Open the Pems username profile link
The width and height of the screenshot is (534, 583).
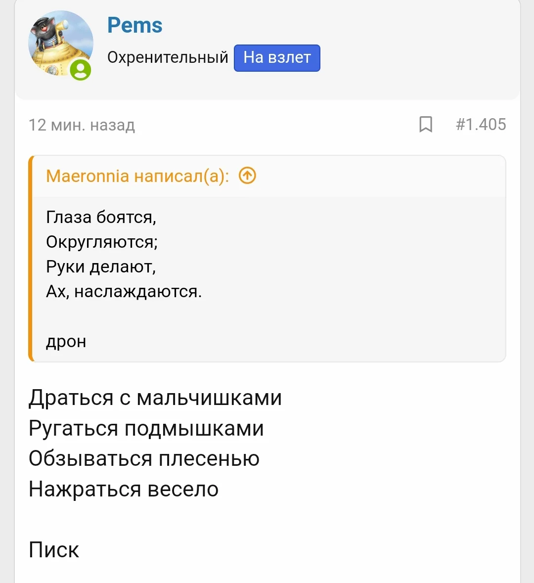pyautogui.click(x=134, y=25)
